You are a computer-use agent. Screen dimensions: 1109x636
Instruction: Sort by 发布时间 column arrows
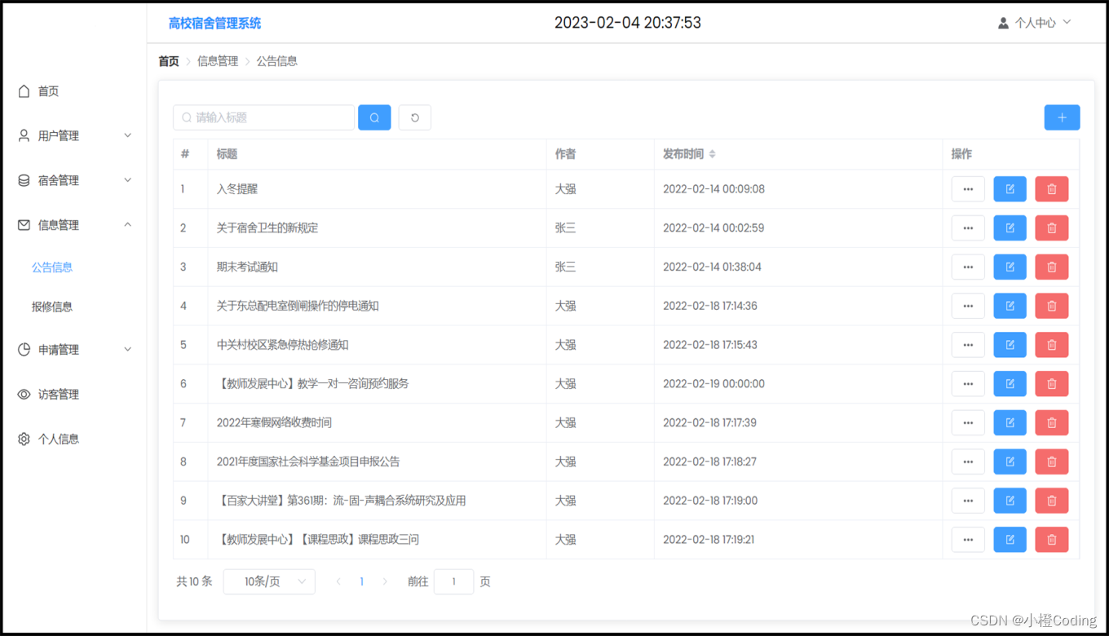(x=712, y=154)
